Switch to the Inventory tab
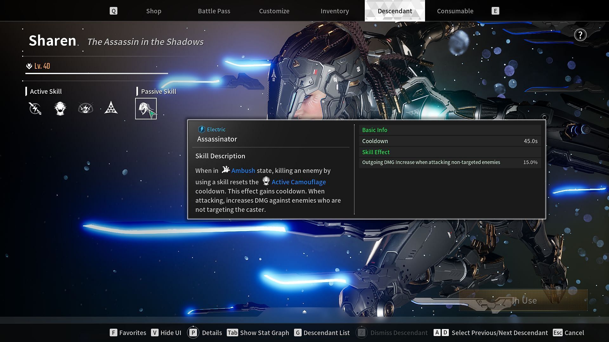The width and height of the screenshot is (609, 342). [335, 11]
